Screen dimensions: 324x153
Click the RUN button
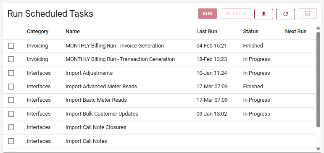coord(208,14)
